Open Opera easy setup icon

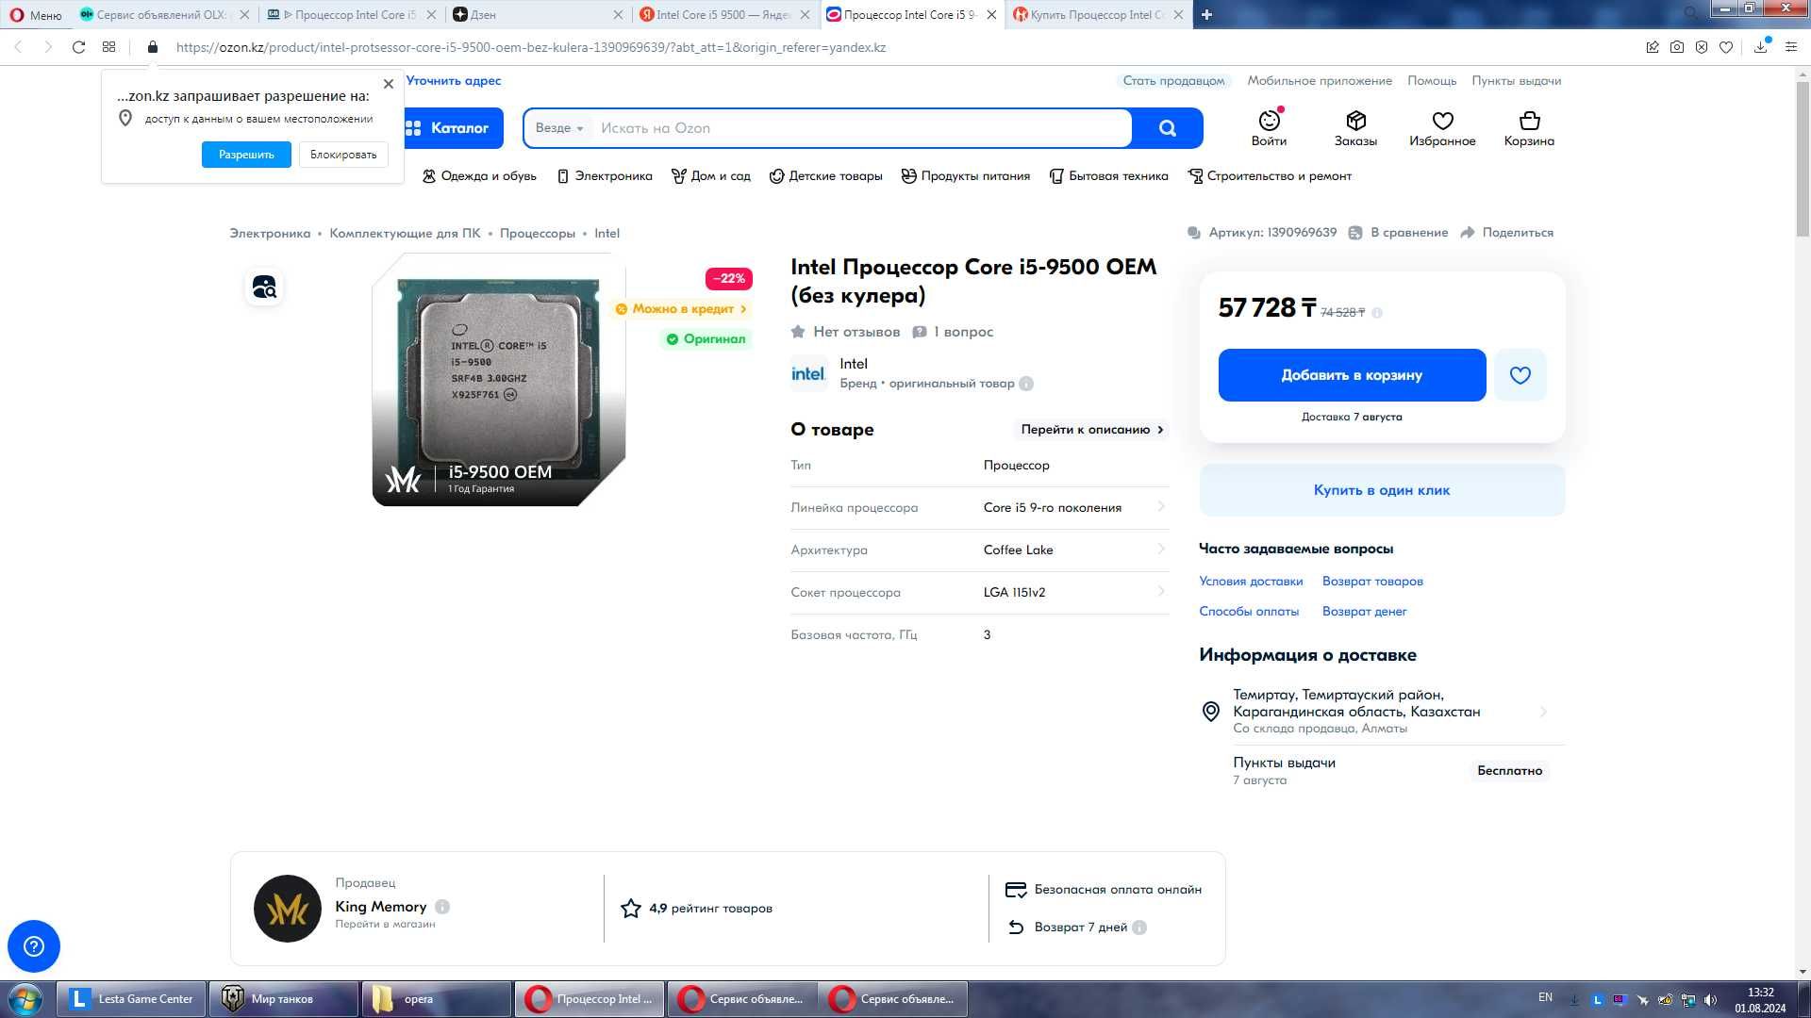1790,47
